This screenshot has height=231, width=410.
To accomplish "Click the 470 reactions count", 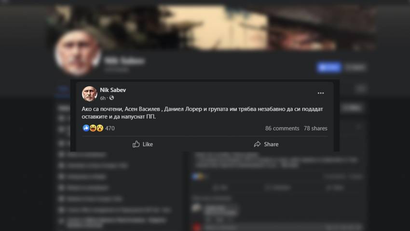I will coord(110,129).
